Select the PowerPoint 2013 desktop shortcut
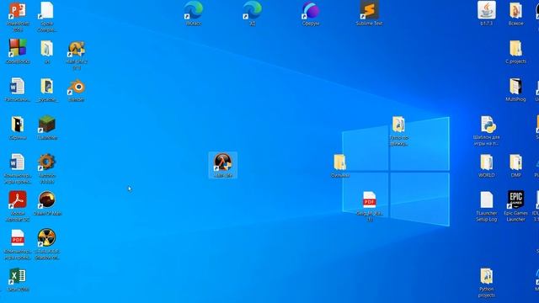The width and height of the screenshot is (539, 303). click(x=18, y=17)
